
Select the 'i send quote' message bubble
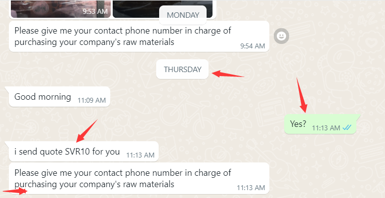tap(84, 152)
